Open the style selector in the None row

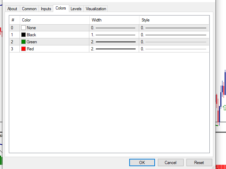pos(174,28)
